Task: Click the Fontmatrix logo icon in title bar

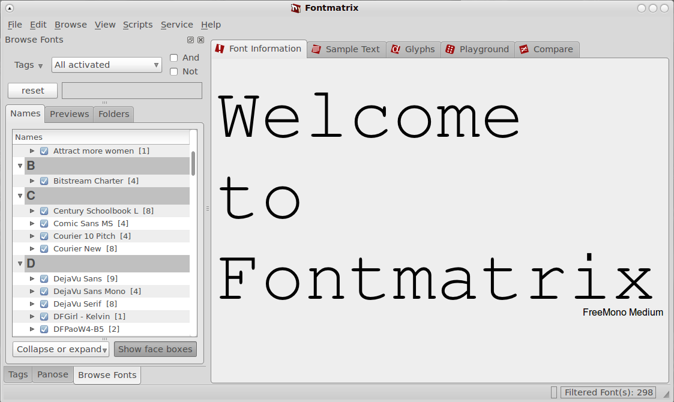Action: [x=296, y=8]
